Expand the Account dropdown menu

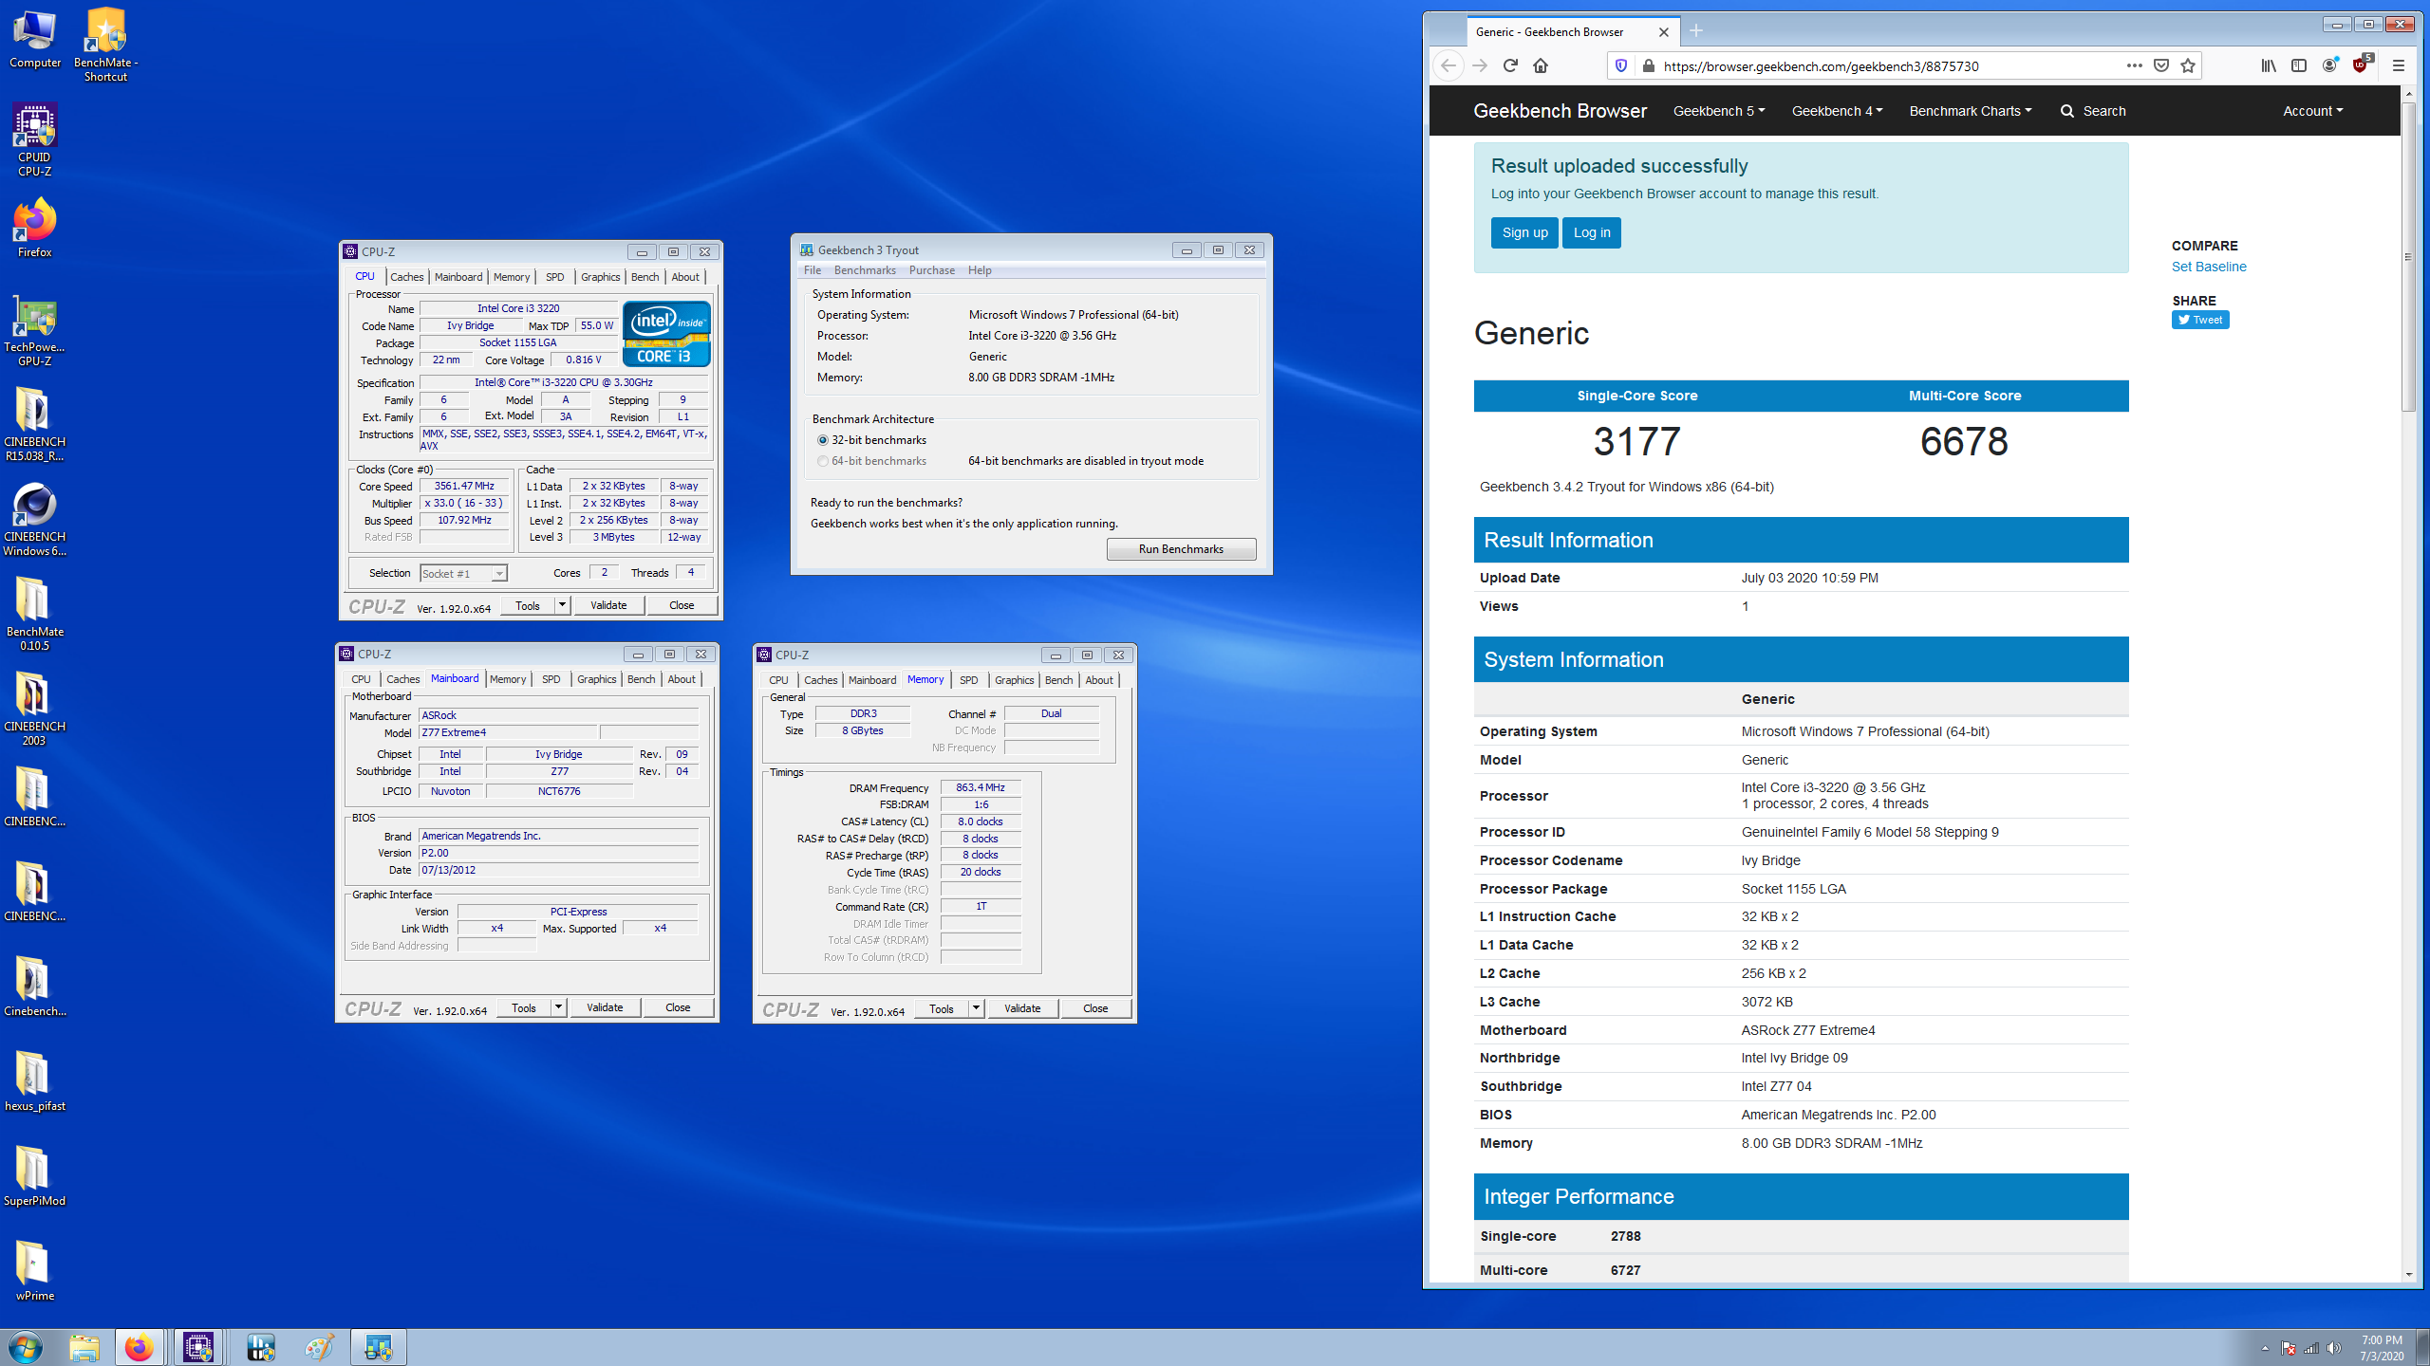(2312, 111)
